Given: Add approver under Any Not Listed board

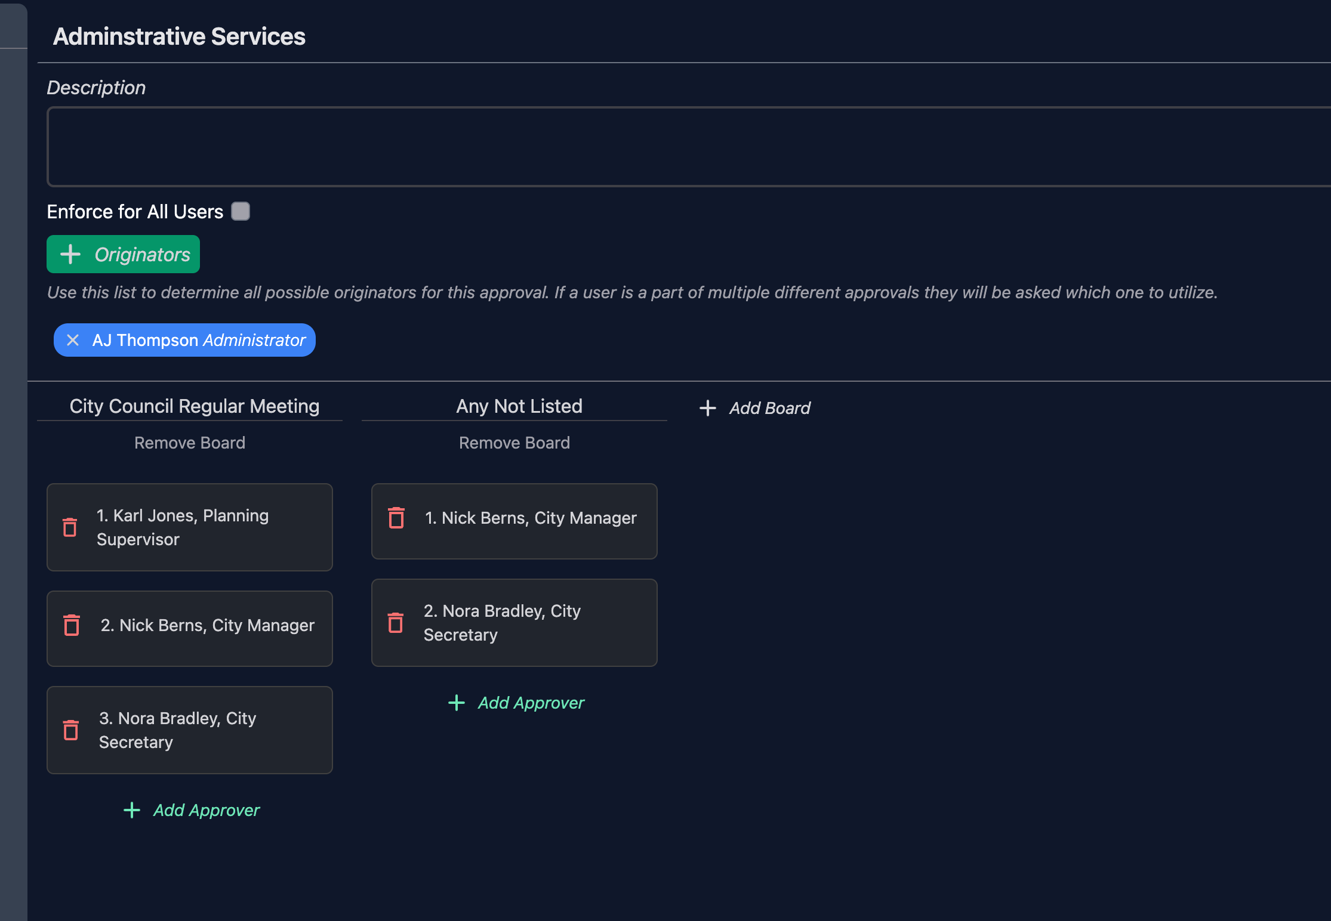Looking at the screenshot, I should click(516, 703).
